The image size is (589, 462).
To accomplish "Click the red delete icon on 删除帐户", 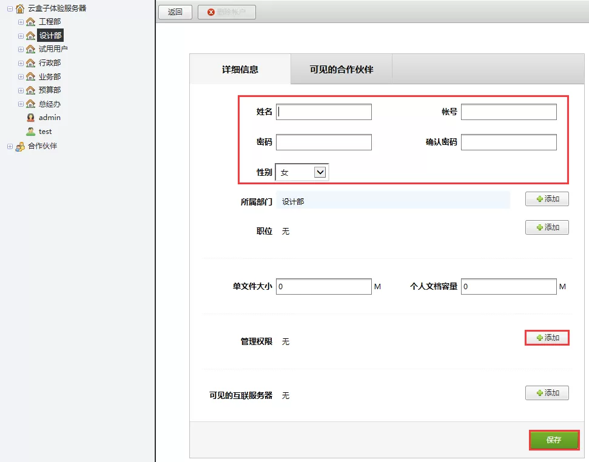I will click(x=211, y=12).
